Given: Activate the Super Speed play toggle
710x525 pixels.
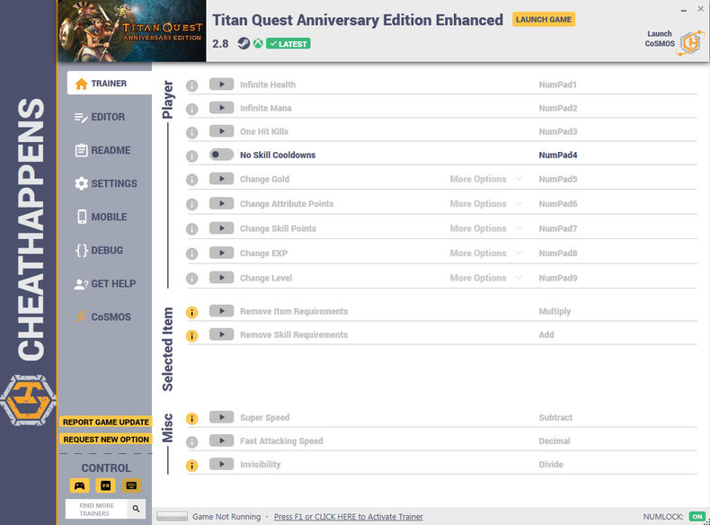Looking at the screenshot, I should coord(221,417).
